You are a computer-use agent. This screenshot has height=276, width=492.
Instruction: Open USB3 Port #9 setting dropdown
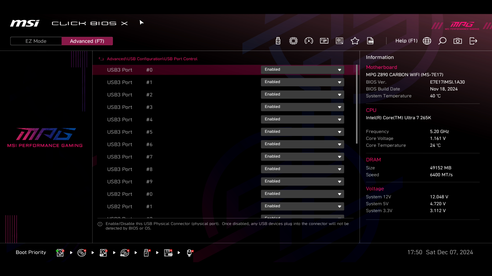tap(302, 181)
